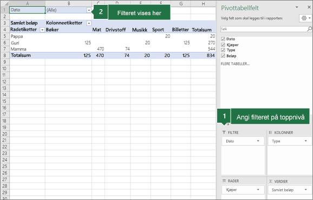Open the Kjøper field menu in RADER area

tap(258, 190)
